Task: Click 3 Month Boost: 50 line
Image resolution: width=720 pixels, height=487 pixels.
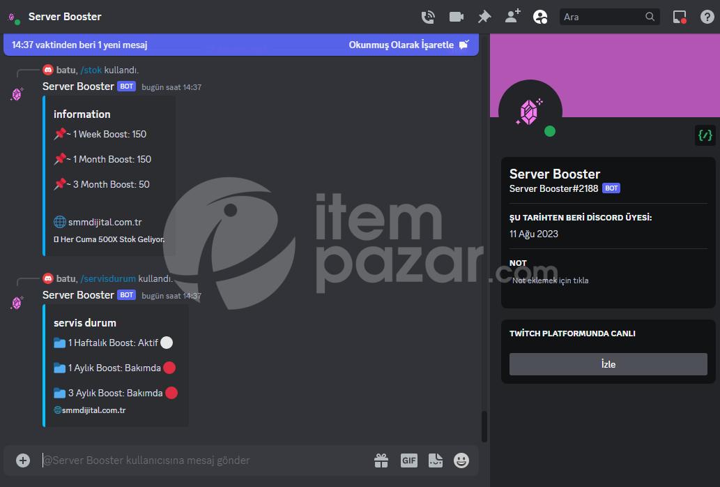Action: point(102,184)
